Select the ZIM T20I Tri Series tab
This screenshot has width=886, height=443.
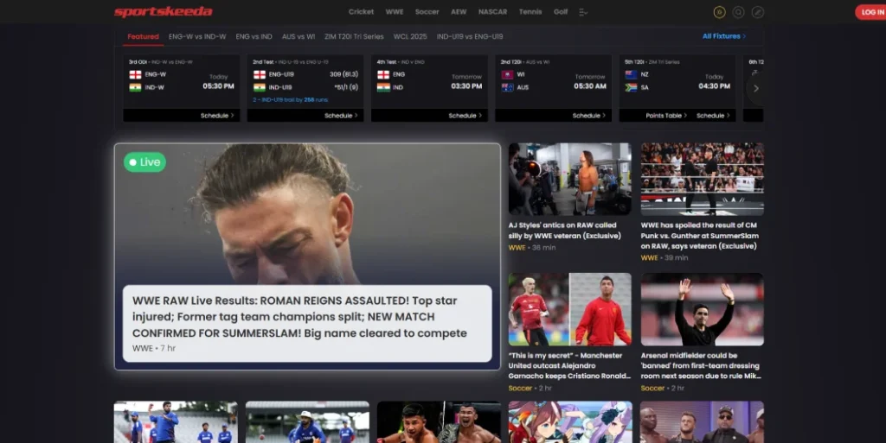click(x=354, y=36)
